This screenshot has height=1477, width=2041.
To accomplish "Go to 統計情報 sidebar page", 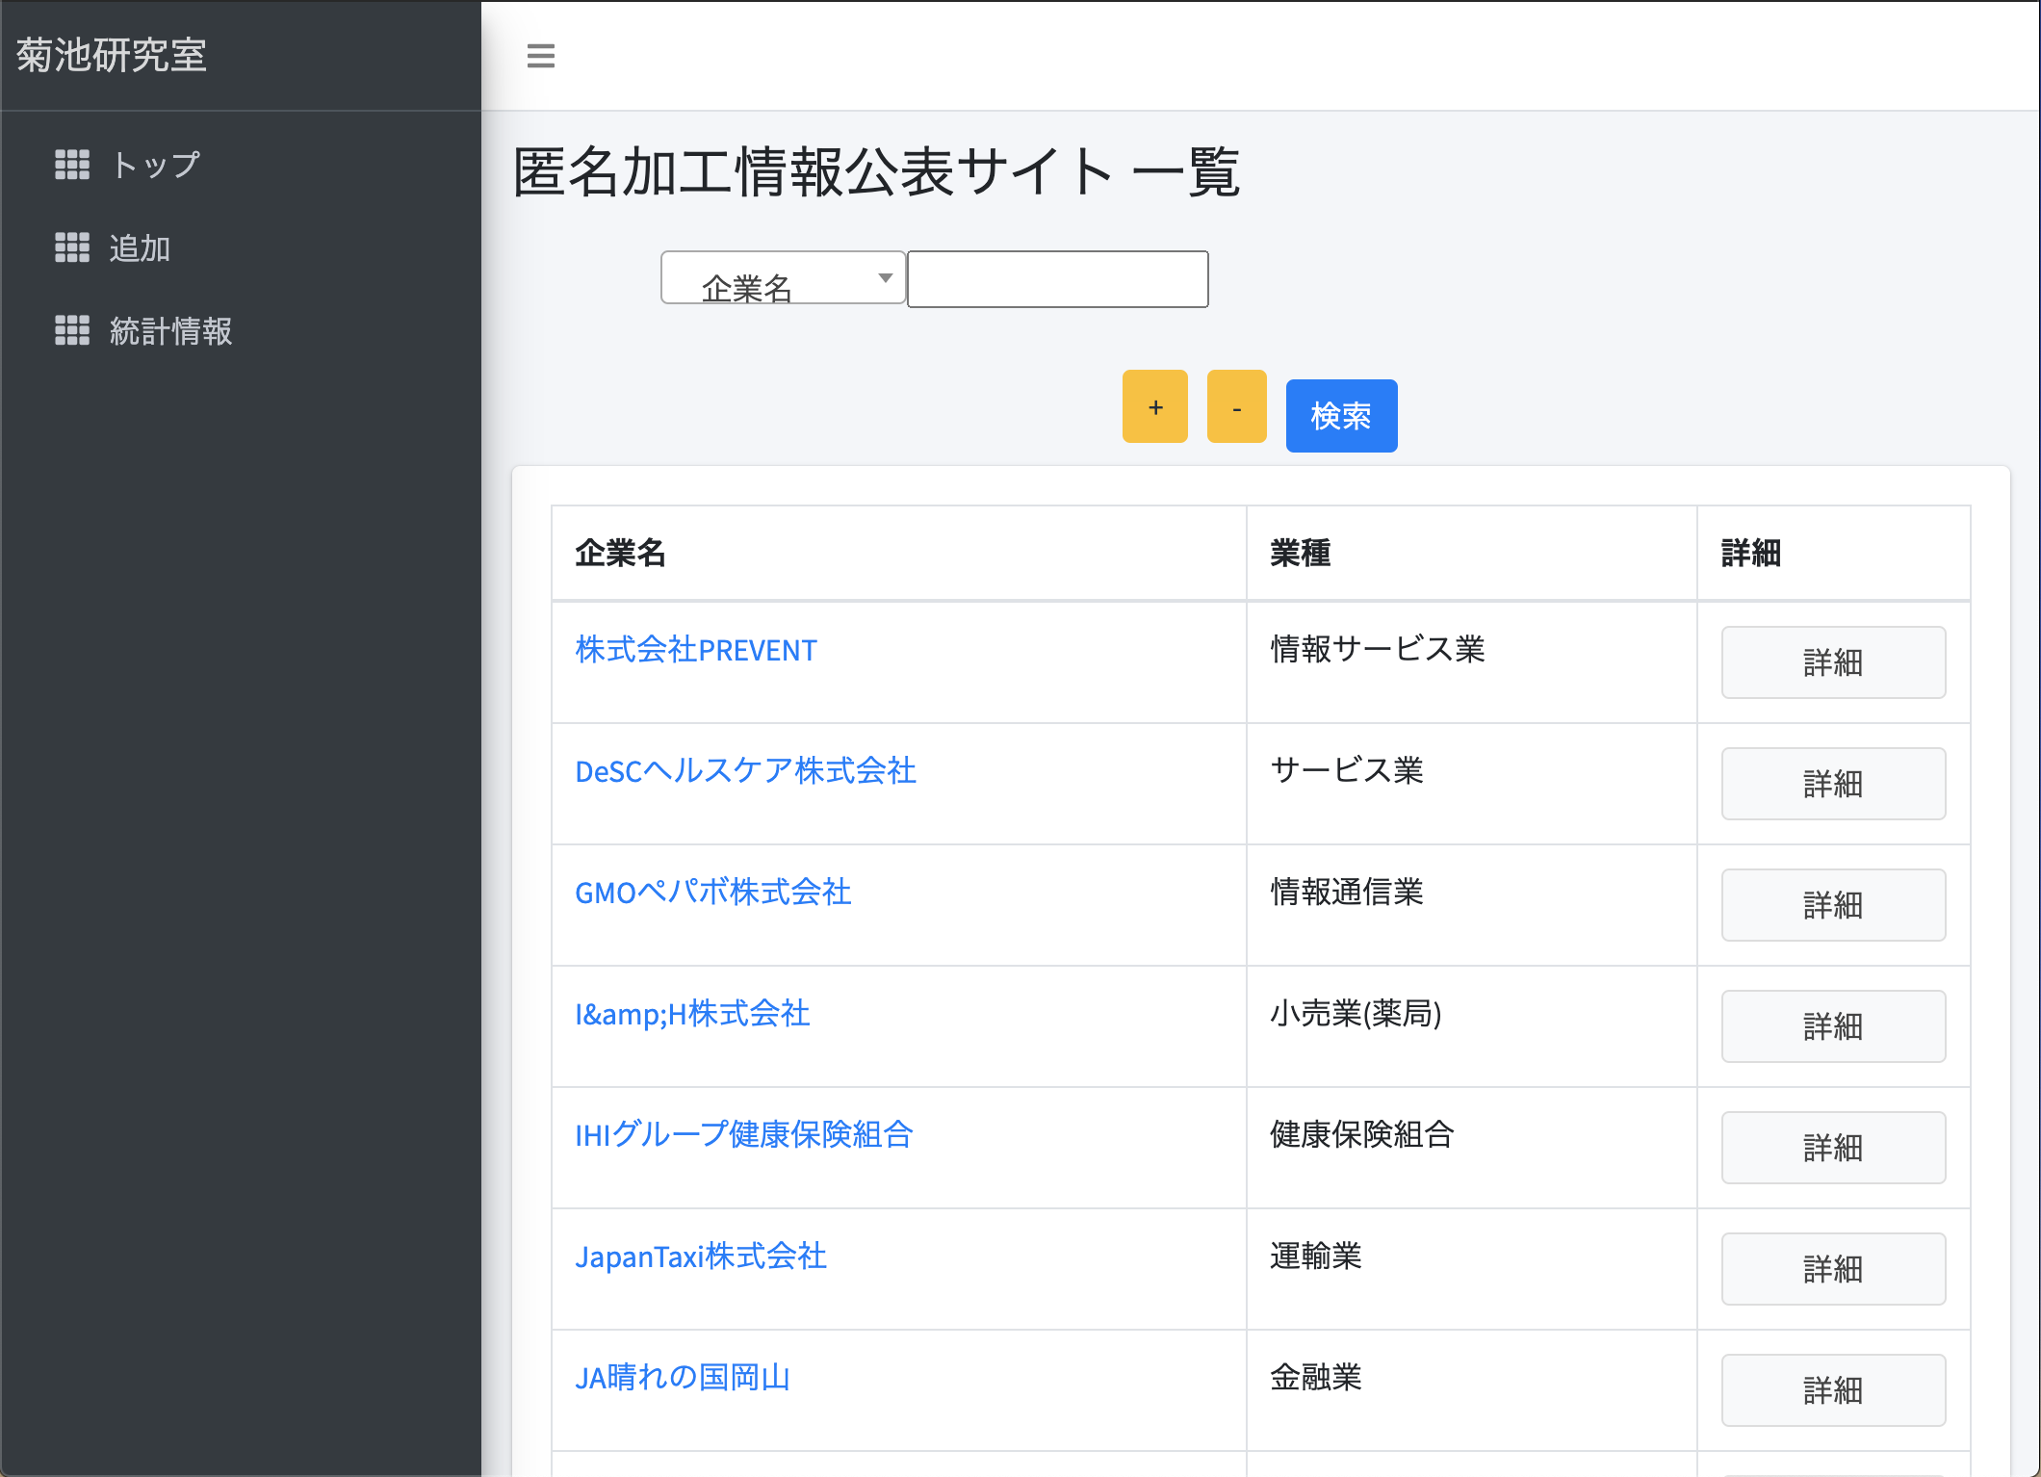I will (x=170, y=330).
